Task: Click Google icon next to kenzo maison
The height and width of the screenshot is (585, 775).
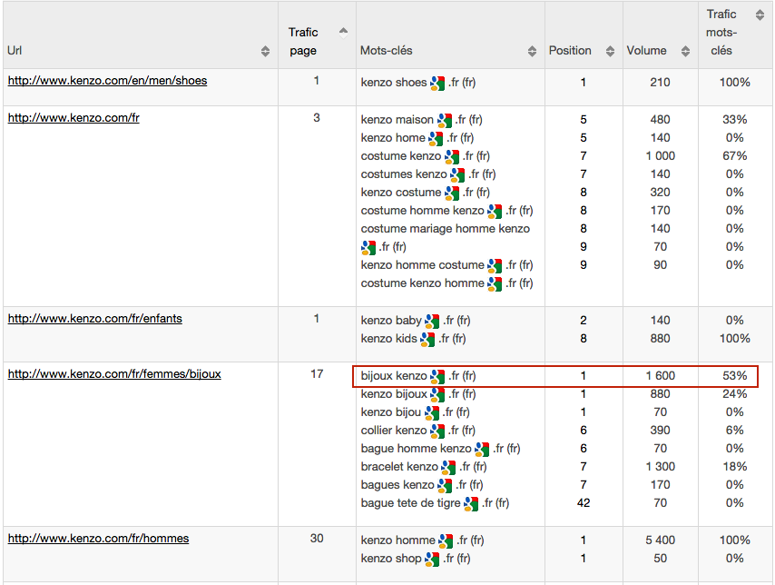Action: pyautogui.click(x=445, y=120)
